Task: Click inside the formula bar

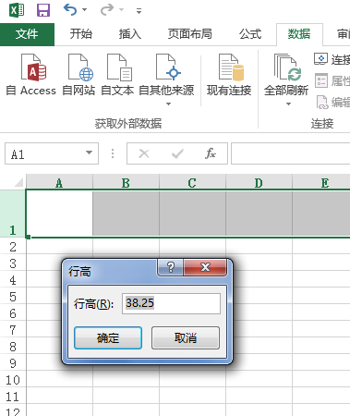Action: click(290, 153)
